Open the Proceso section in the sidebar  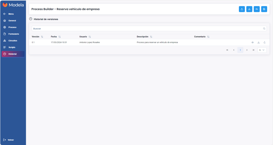[x=12, y=27]
